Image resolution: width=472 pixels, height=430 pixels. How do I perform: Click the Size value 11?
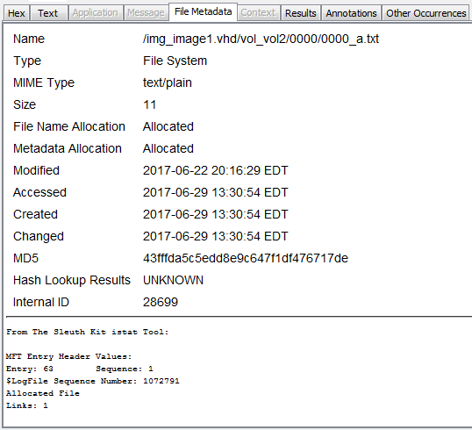pyautogui.click(x=150, y=104)
